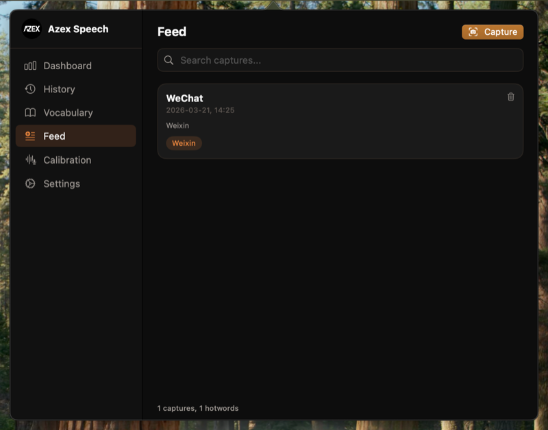Click the Settings gear icon

30,184
